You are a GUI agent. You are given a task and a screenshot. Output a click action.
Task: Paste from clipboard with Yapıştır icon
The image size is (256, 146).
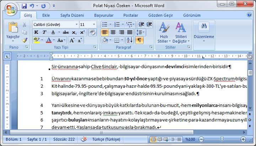[13, 27]
